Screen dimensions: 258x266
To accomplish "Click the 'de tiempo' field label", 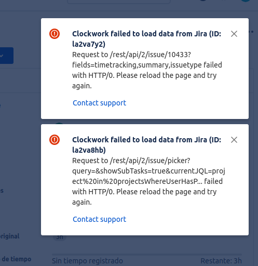I will click(17, 259).
